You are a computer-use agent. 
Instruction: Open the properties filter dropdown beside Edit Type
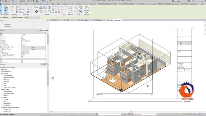click(39, 31)
